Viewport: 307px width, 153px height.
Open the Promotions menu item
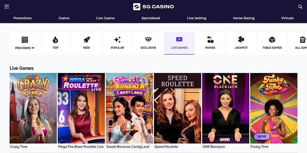coord(23,18)
